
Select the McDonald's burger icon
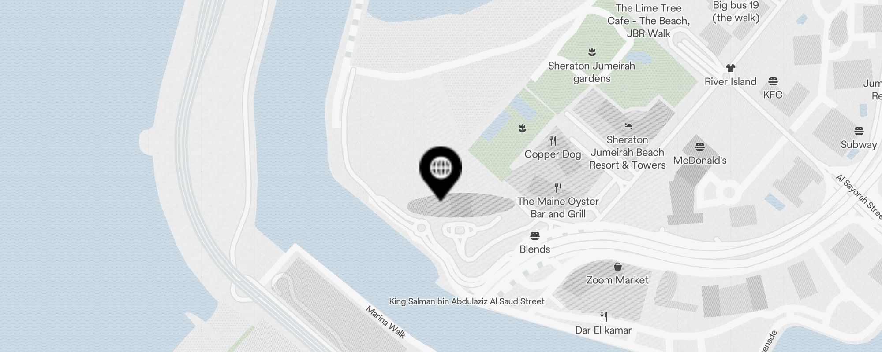coord(700,147)
